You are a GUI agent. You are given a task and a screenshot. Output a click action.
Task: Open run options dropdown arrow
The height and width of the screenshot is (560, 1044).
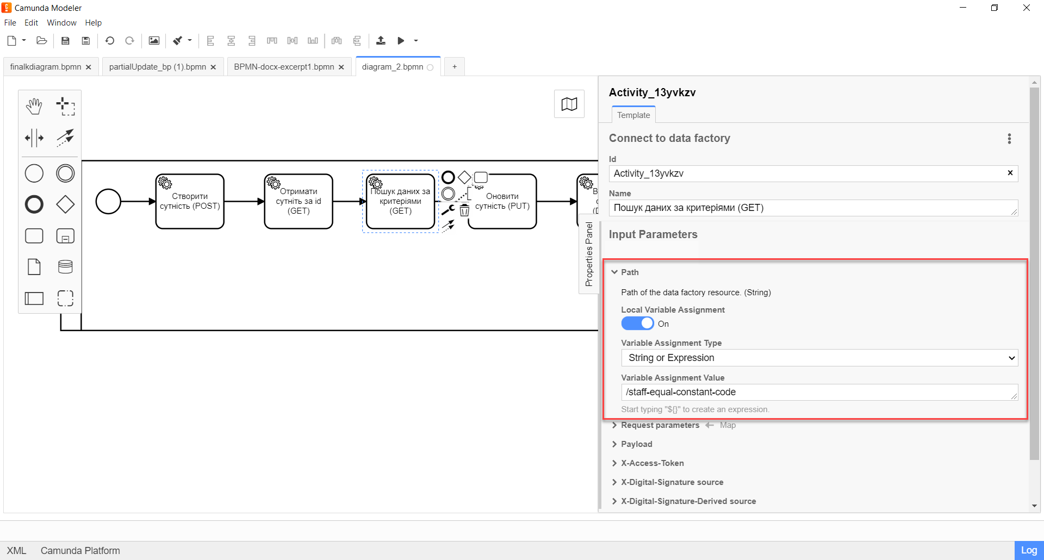(x=416, y=41)
